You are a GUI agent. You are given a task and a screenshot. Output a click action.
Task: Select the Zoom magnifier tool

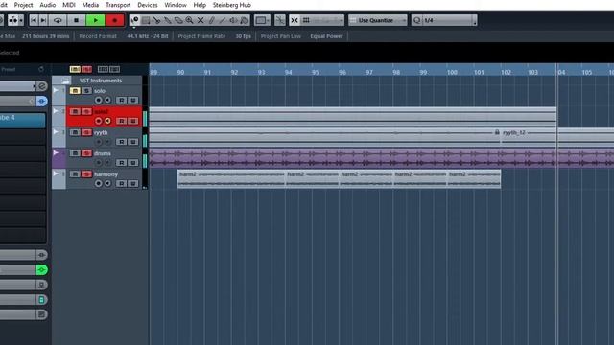click(190, 20)
